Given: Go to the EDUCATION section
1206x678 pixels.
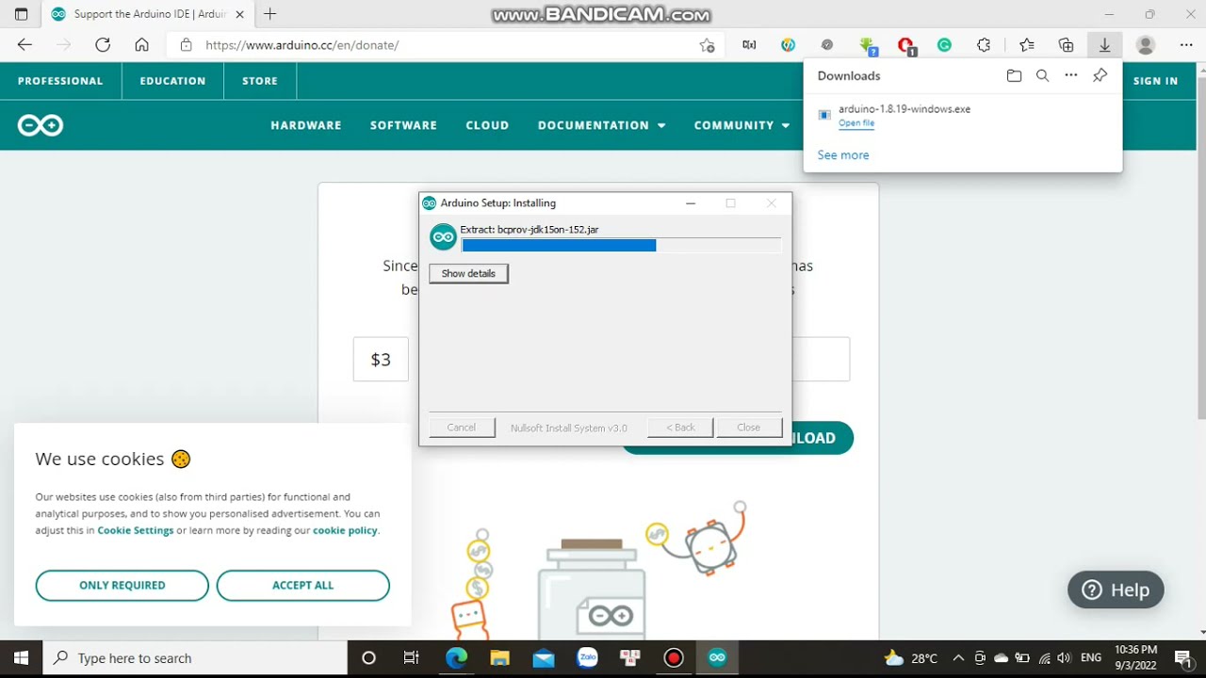Looking at the screenshot, I should click(172, 81).
